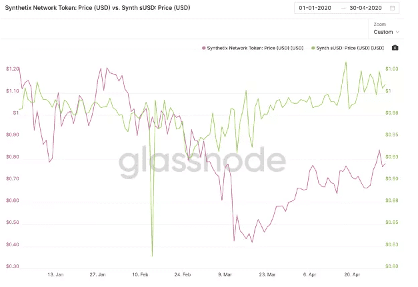Viewport: 418px width, 287px height.
Task: Click the purple Synthetix legend dot
Action: click(203, 48)
